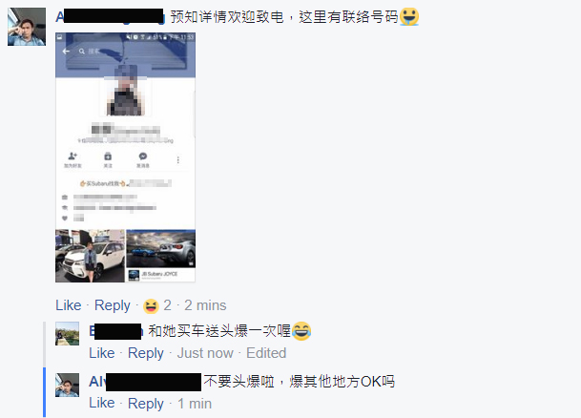Click the avatar of the last reply
The height and width of the screenshot is (418, 581).
67,385
